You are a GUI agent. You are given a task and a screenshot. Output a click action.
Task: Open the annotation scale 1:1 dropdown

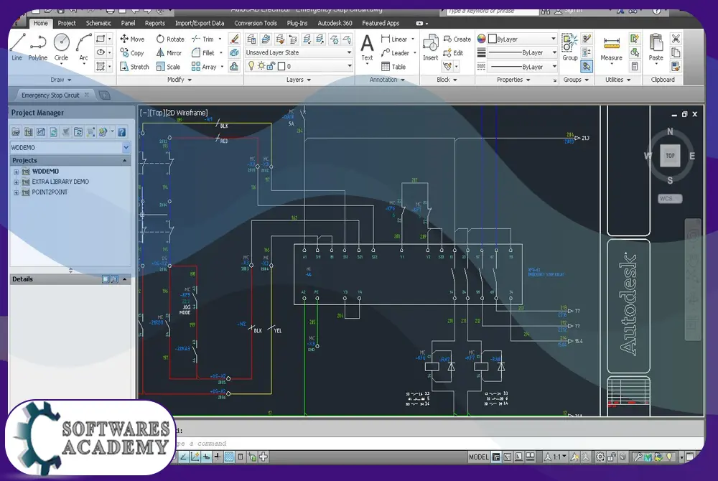[556, 457]
